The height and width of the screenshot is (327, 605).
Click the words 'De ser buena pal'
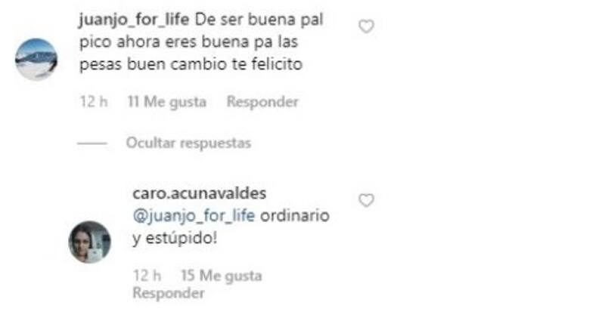pyautogui.click(x=259, y=20)
